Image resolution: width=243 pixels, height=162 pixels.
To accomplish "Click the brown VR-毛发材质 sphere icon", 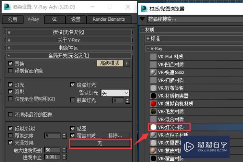I will pos(153,111).
